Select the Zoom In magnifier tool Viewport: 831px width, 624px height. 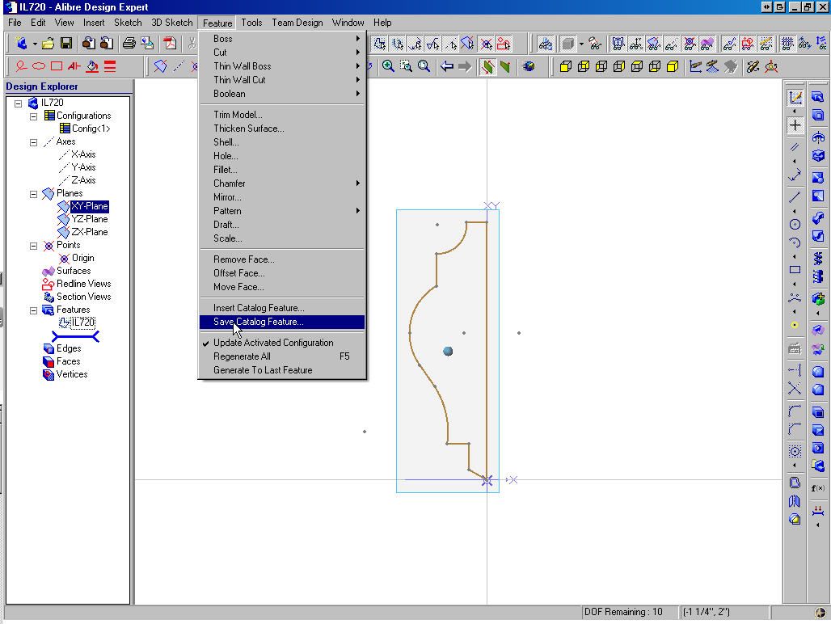pos(388,66)
